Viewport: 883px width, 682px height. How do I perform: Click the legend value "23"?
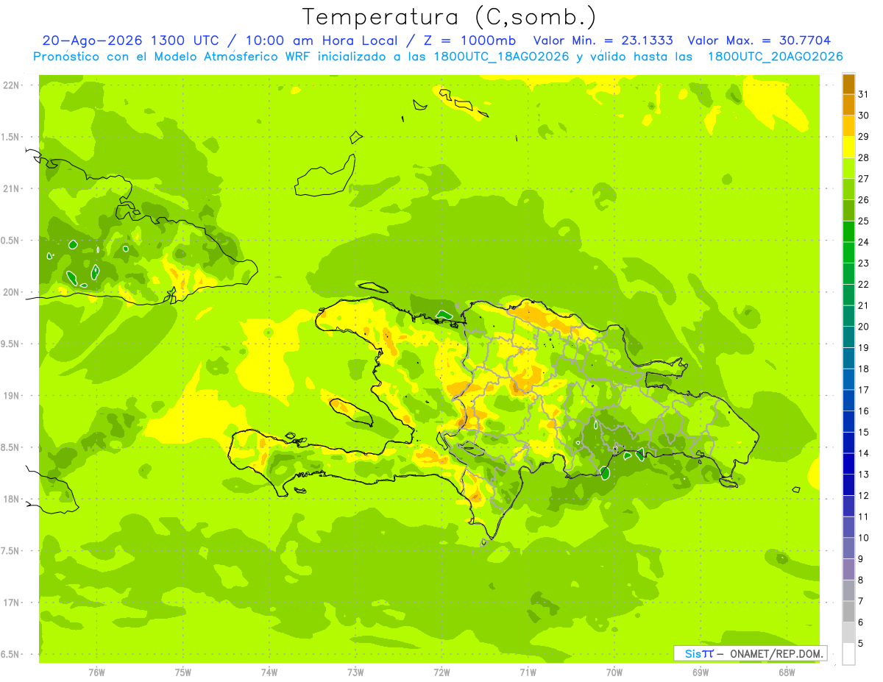[864, 263]
